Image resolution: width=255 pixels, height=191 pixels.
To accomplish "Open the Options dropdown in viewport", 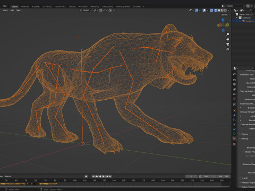I will (225, 15).
